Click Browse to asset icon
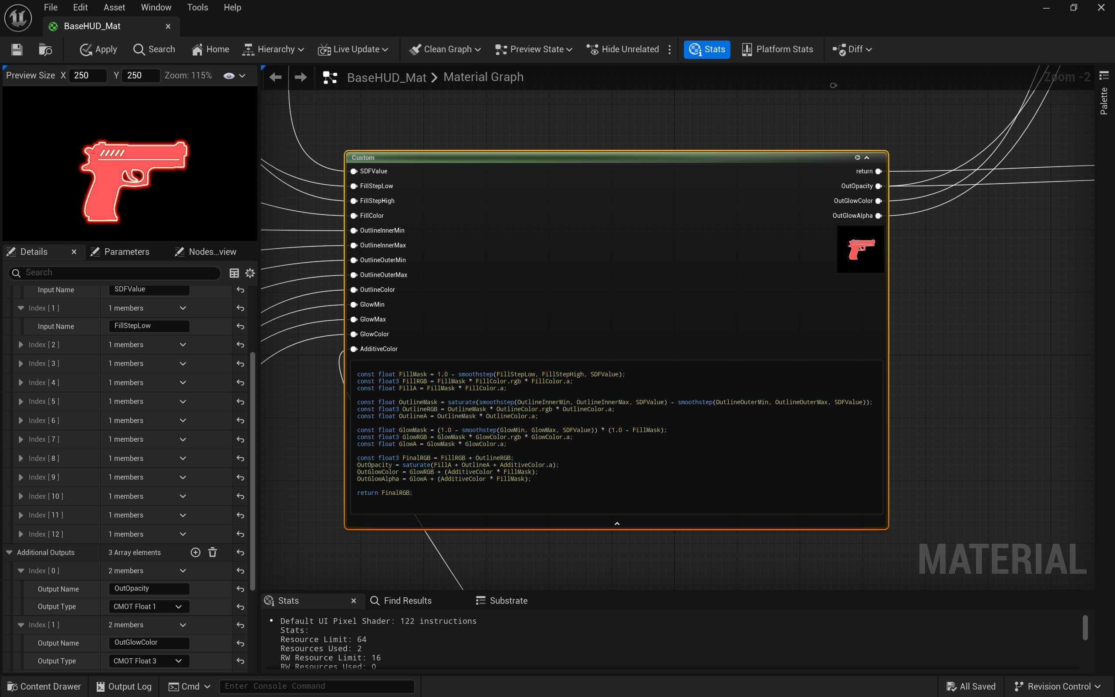 (x=45, y=49)
